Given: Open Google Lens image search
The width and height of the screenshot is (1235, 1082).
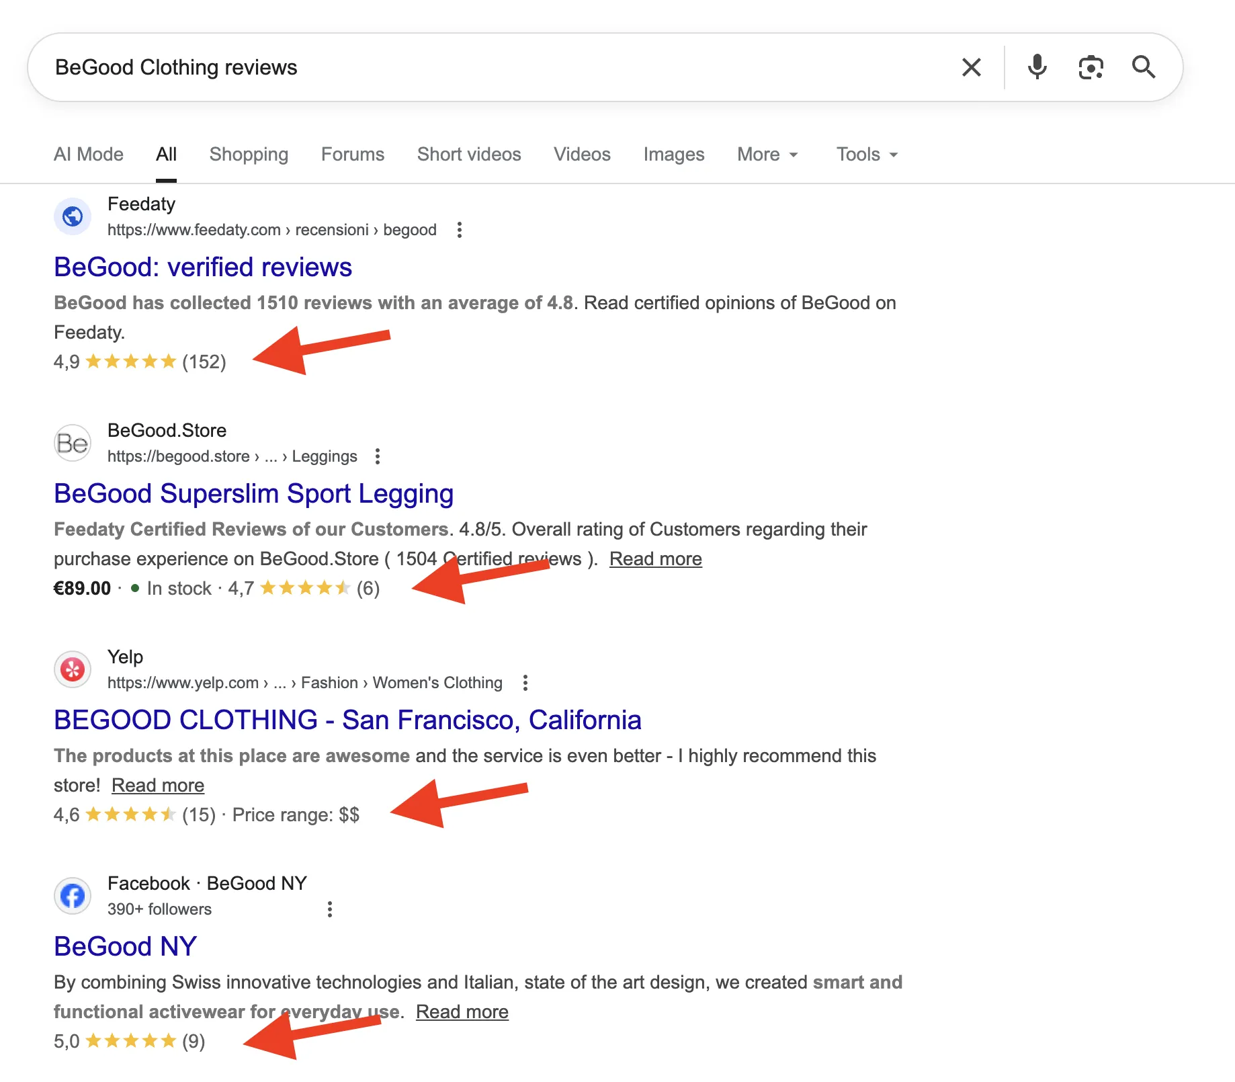Looking at the screenshot, I should click(1091, 67).
